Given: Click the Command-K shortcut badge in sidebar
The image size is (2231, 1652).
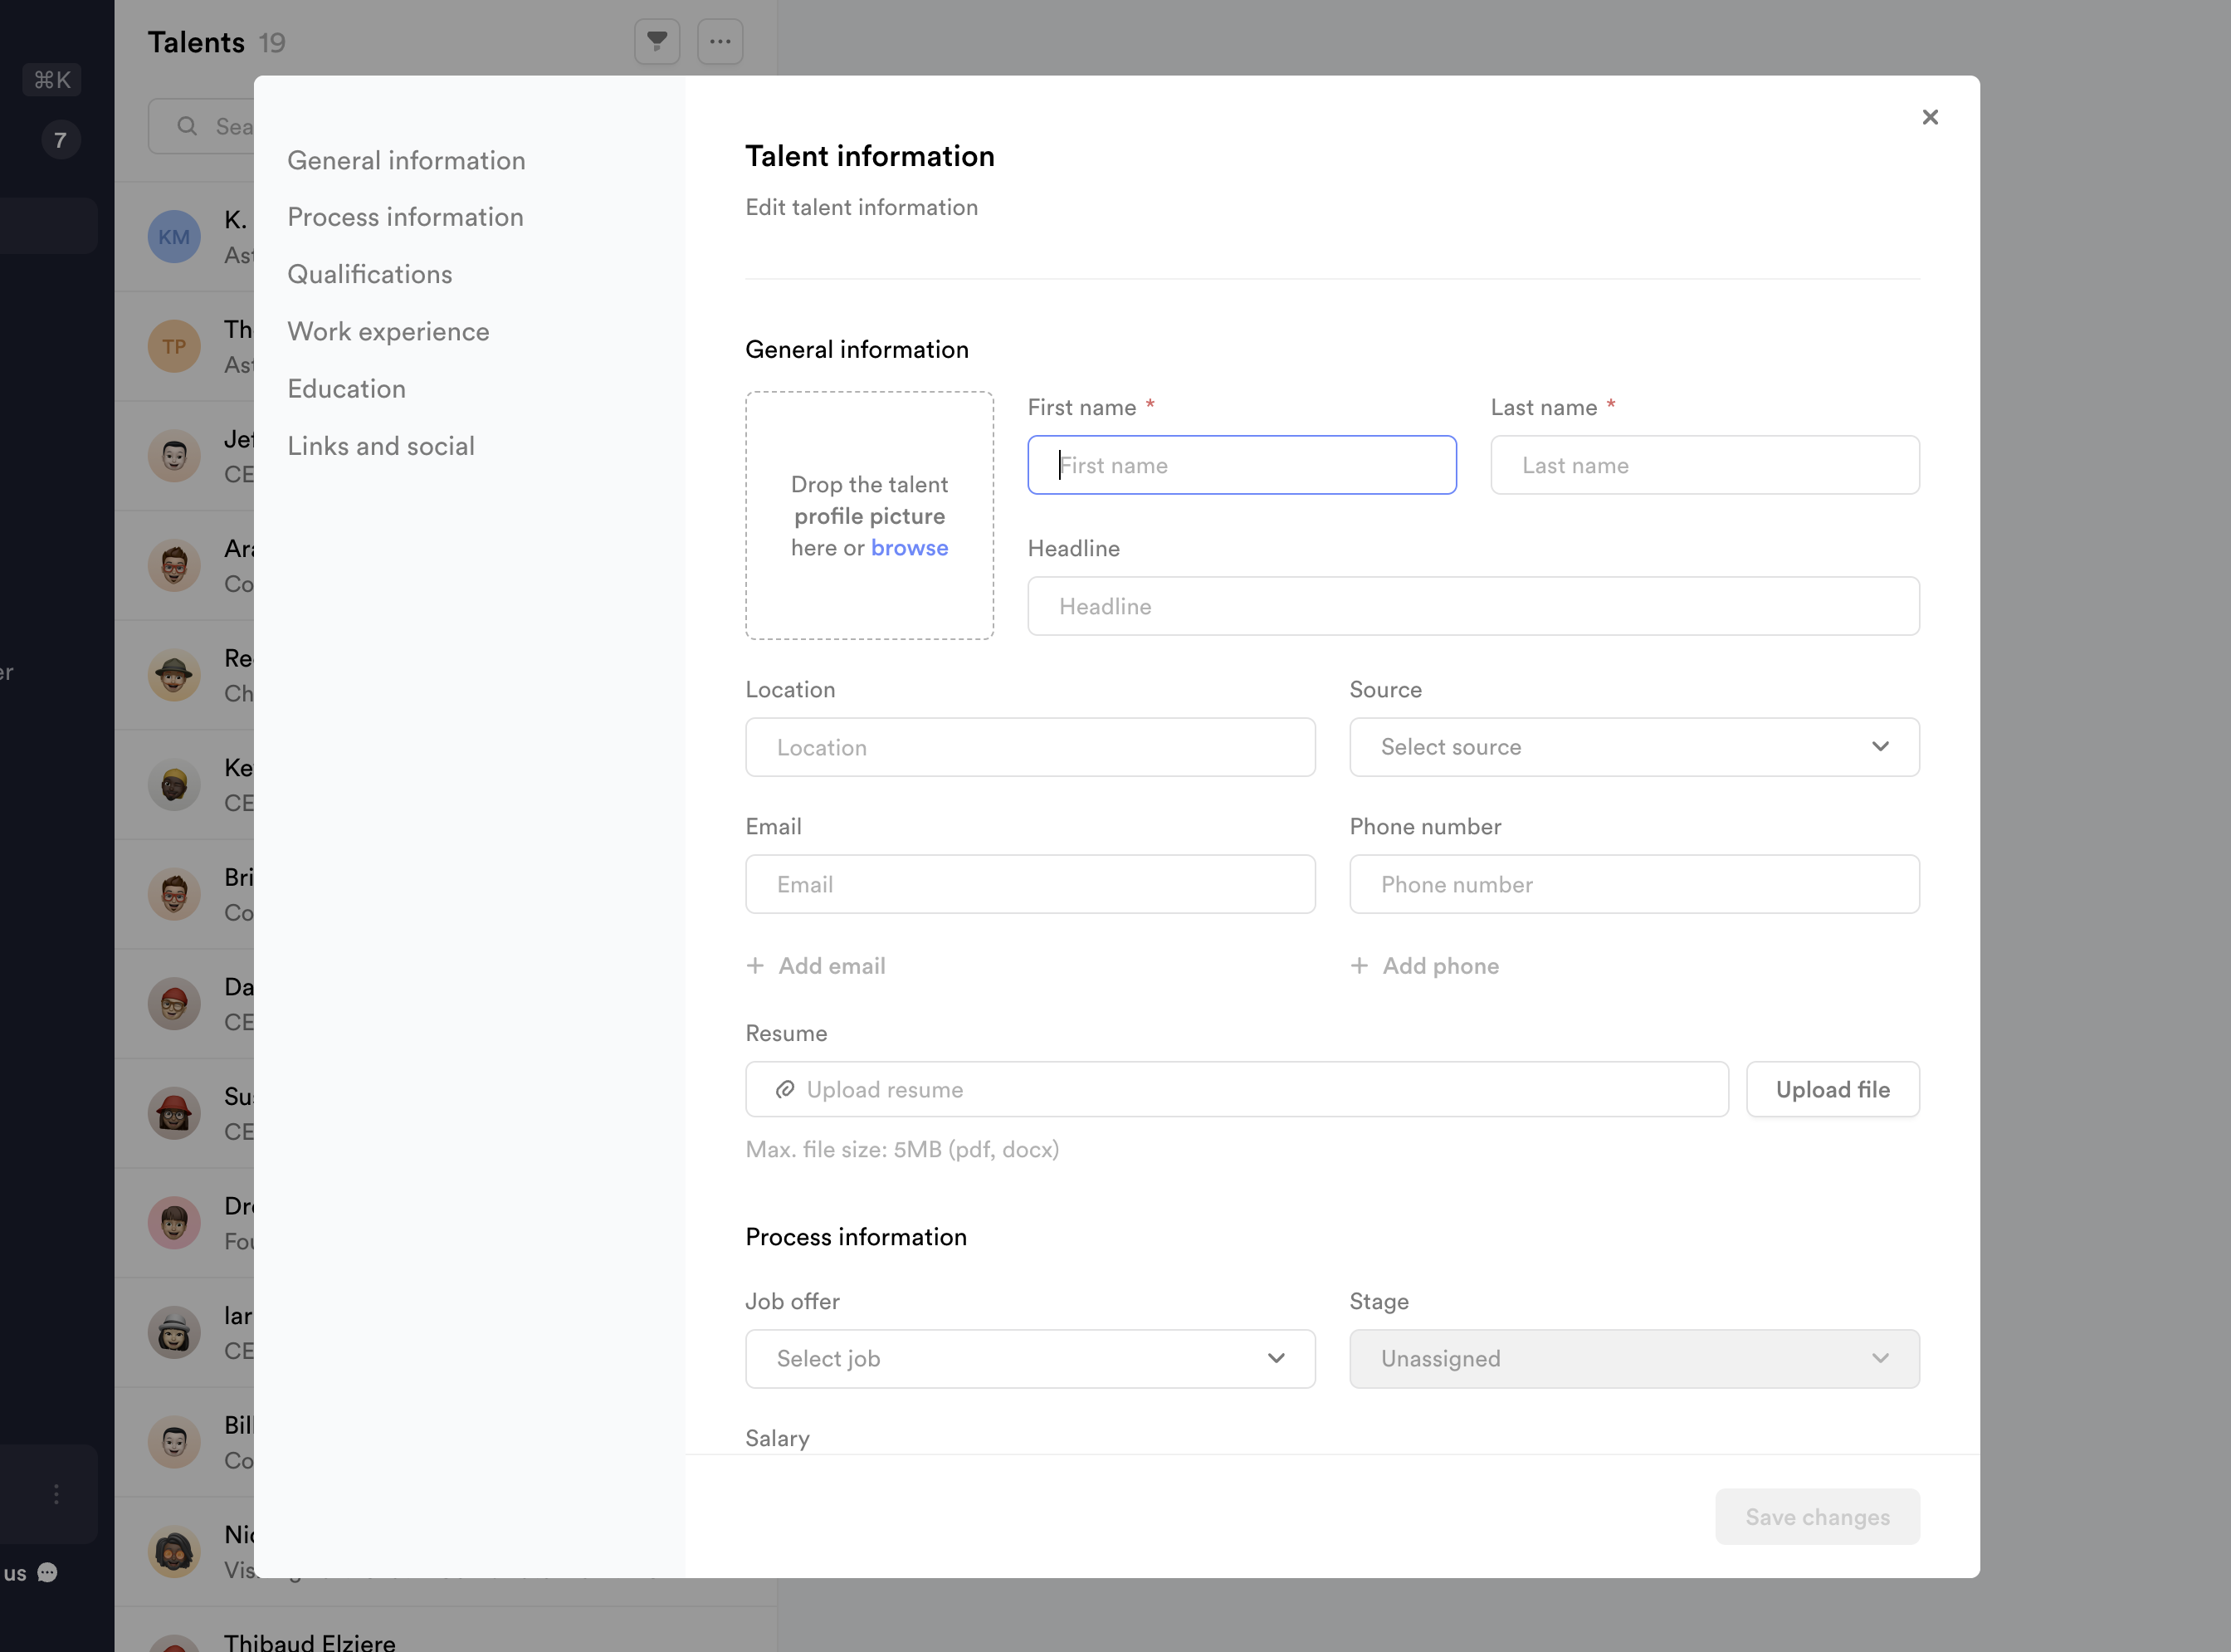Looking at the screenshot, I should (52, 79).
